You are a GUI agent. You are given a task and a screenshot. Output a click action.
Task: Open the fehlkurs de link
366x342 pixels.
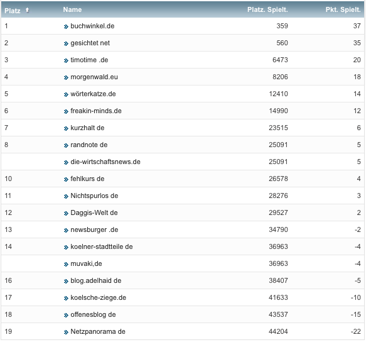coord(87,179)
